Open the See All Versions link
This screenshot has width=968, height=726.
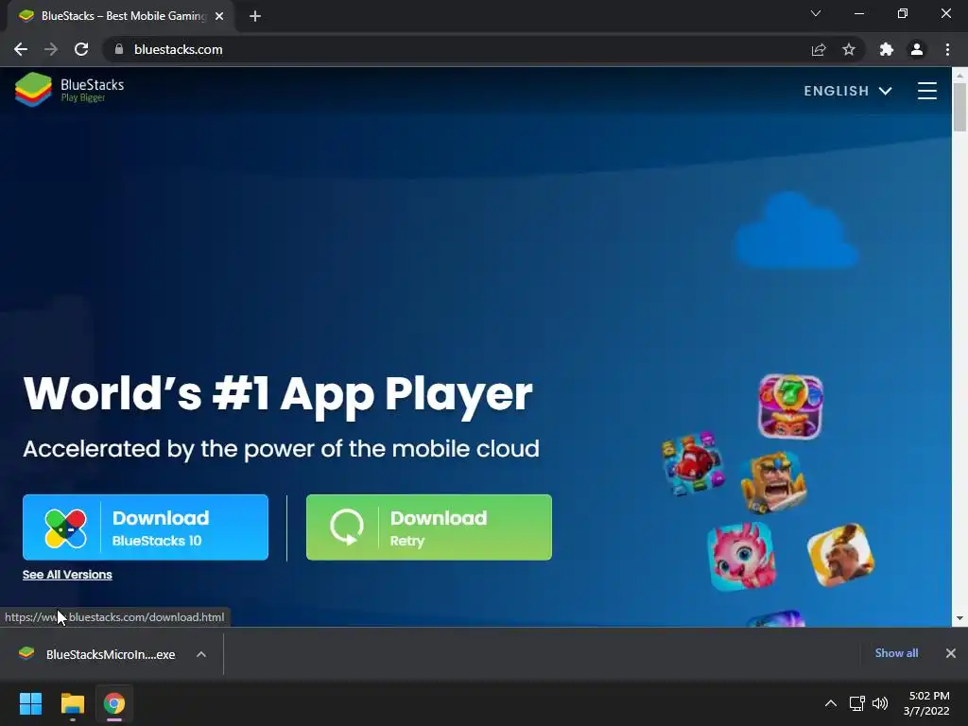point(67,574)
